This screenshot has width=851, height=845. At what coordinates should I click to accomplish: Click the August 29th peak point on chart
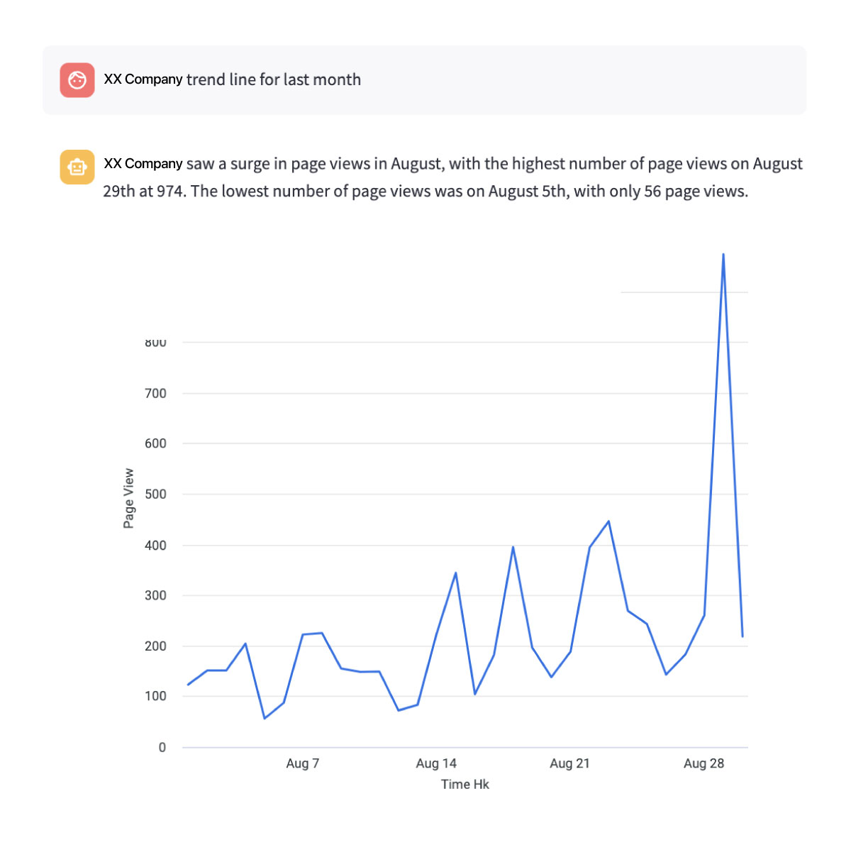(723, 254)
